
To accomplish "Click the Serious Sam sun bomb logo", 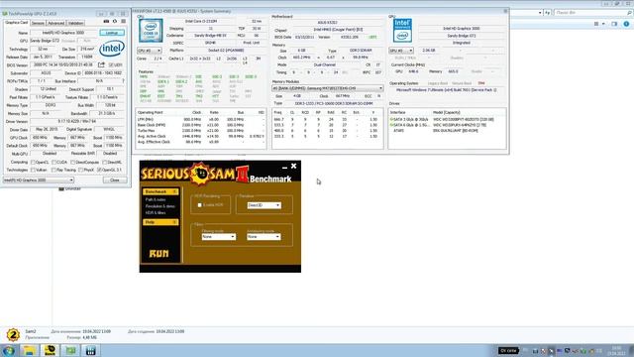I will click(200, 174).
